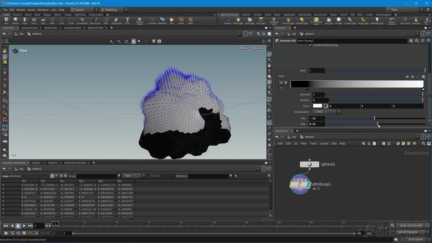
Task: Switch to Performance Monitor tab
Action: click(x=75, y=163)
